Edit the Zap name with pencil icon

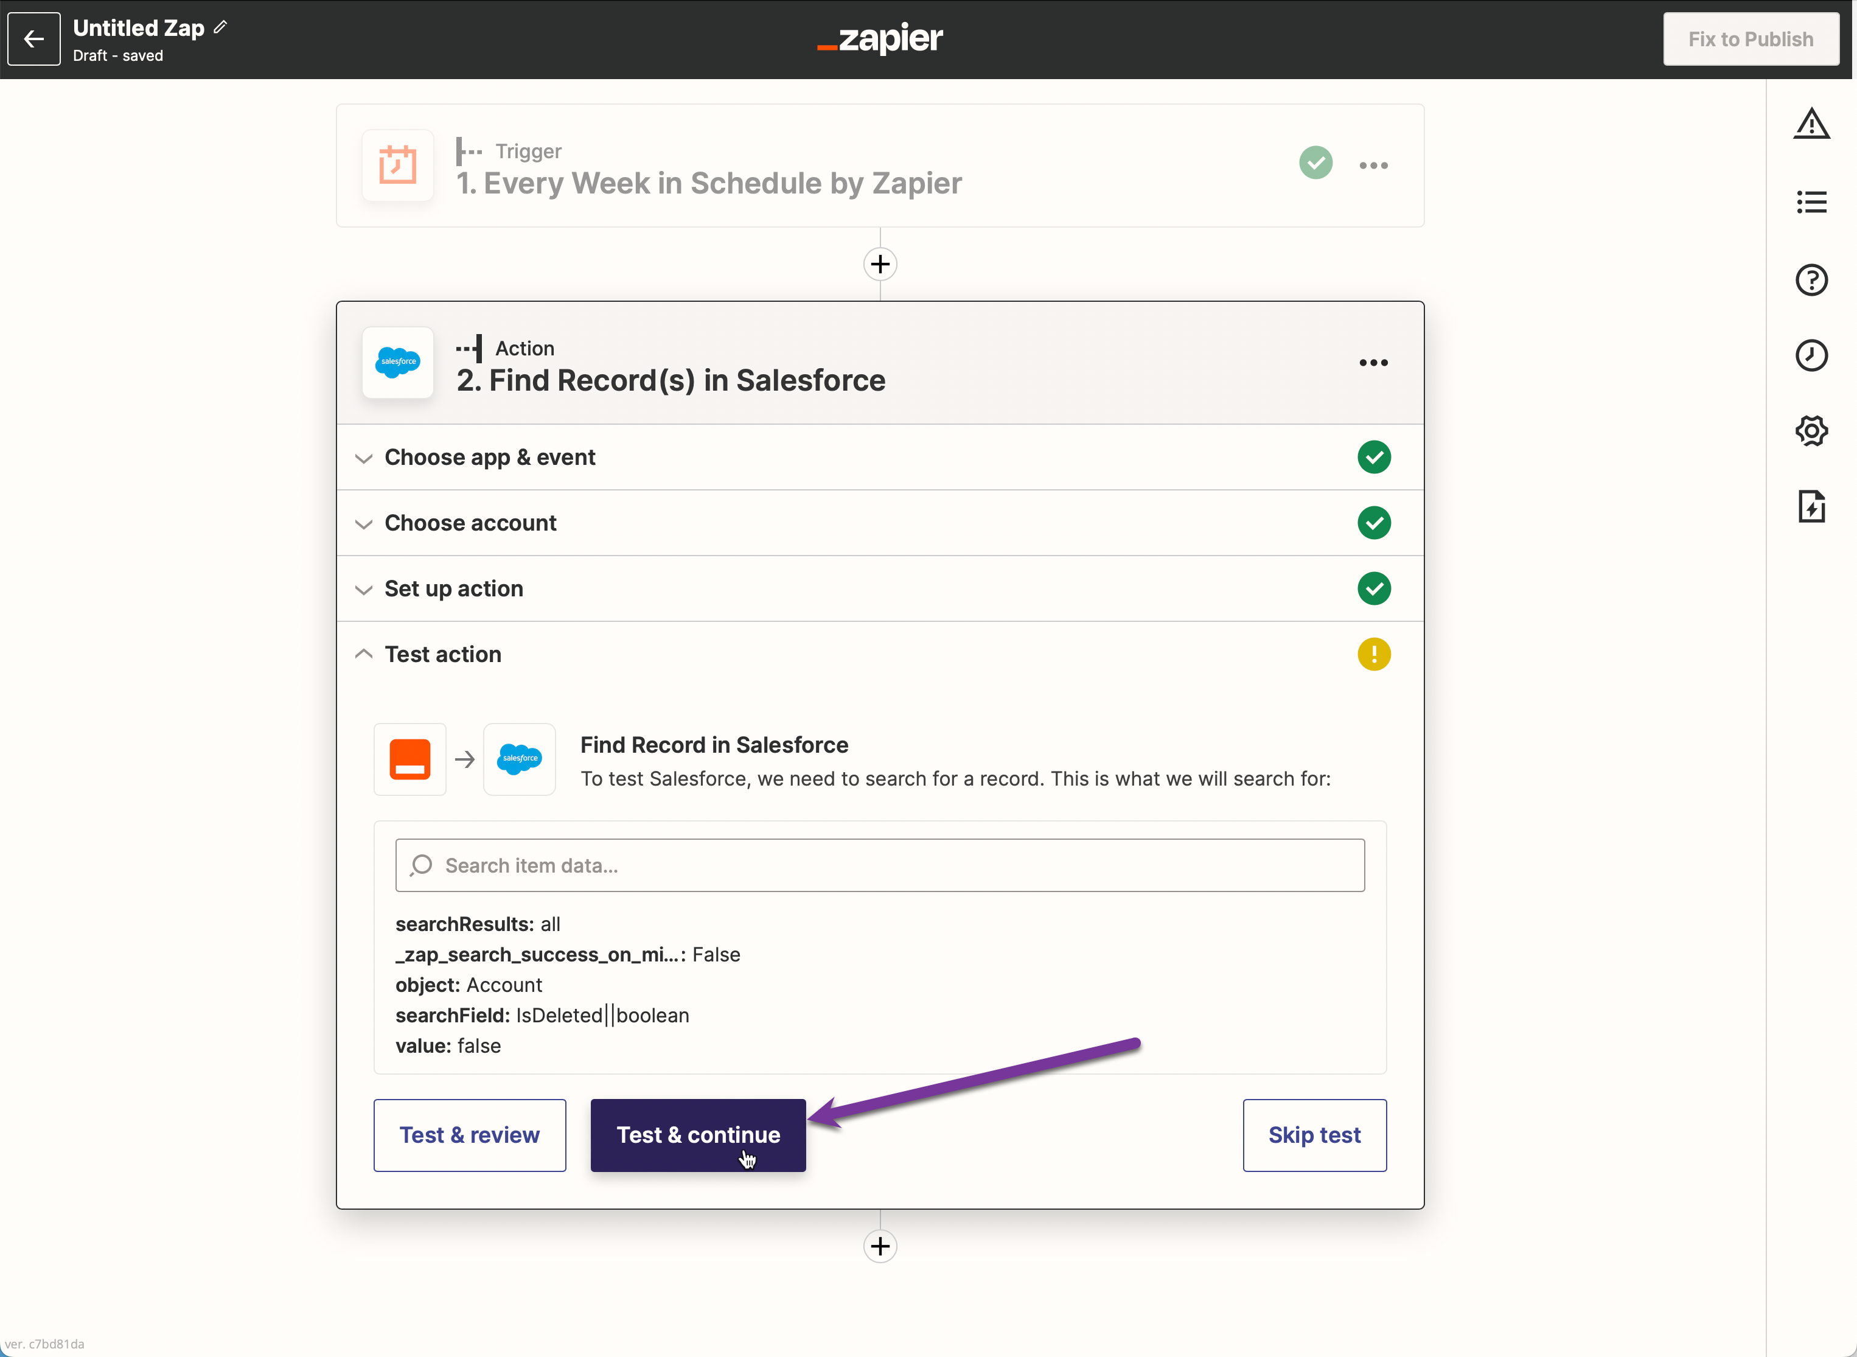[220, 27]
